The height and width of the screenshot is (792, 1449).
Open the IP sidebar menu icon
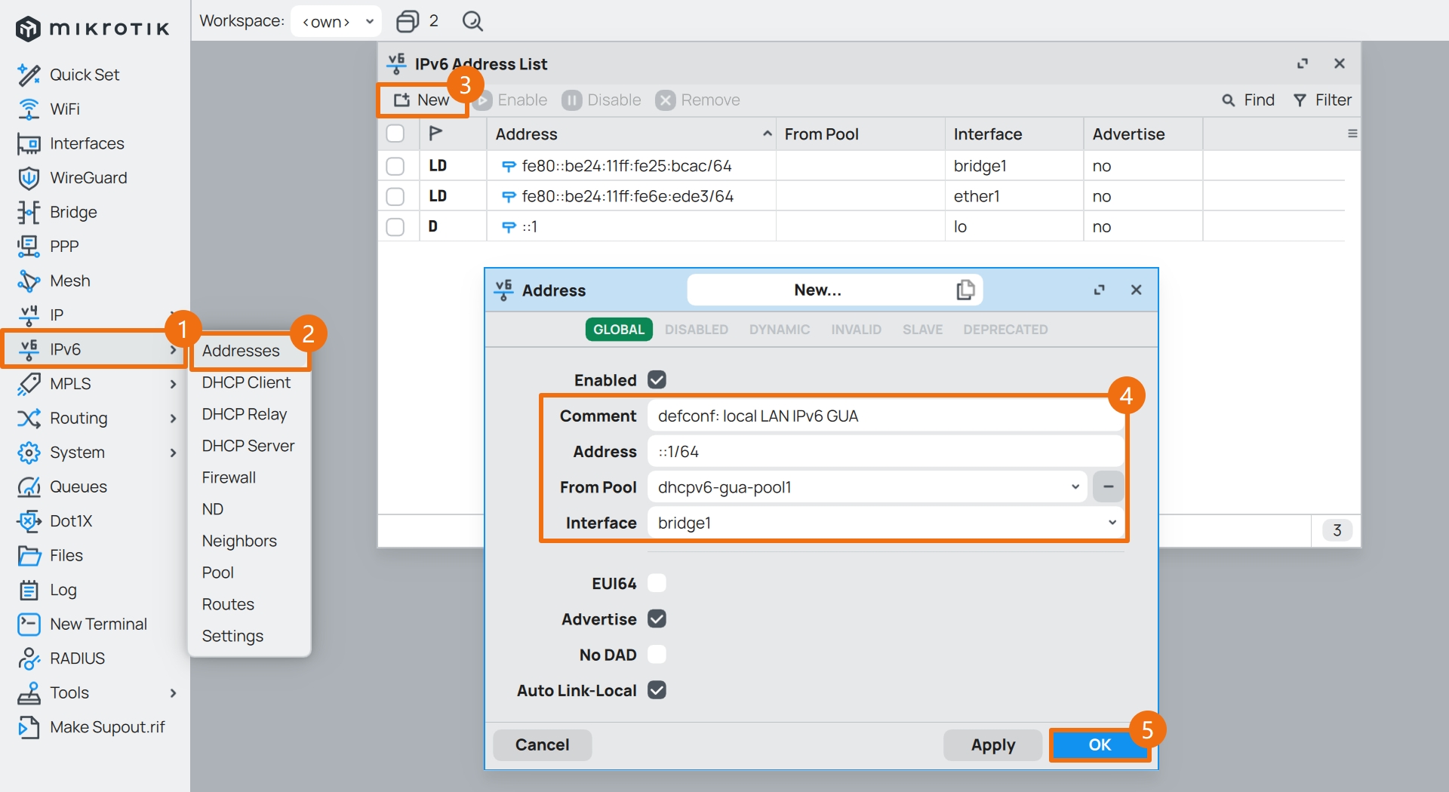coord(29,315)
